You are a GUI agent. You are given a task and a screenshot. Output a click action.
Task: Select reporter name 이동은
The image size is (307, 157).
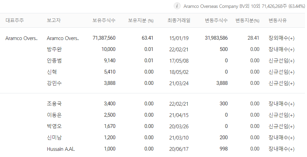pos(54,115)
